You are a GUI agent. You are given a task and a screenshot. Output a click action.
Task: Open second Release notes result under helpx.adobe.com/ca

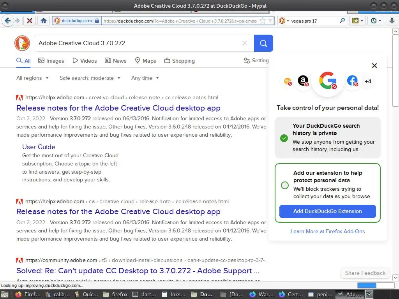point(118,211)
